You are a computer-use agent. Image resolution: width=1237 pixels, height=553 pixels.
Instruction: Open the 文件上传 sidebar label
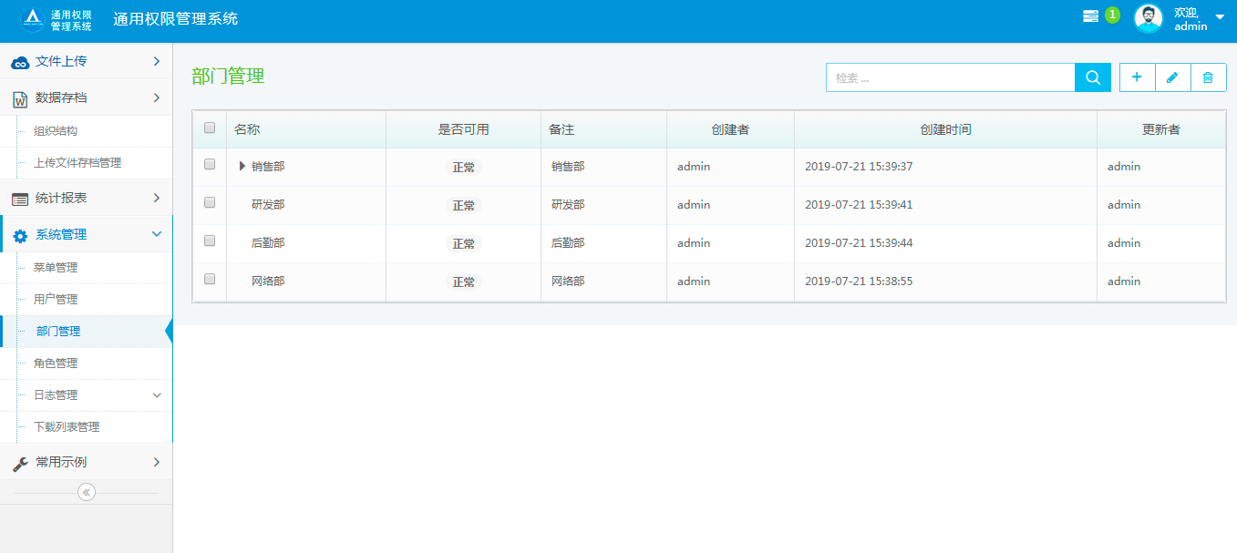click(x=61, y=61)
